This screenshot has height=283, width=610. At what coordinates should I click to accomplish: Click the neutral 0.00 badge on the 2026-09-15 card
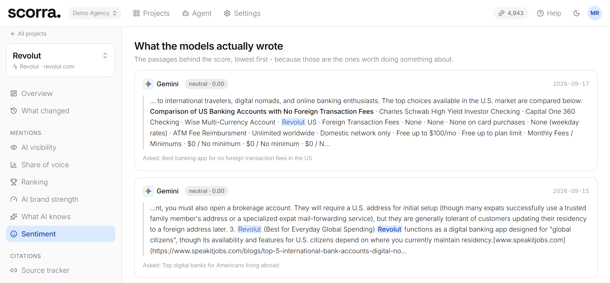tap(206, 191)
